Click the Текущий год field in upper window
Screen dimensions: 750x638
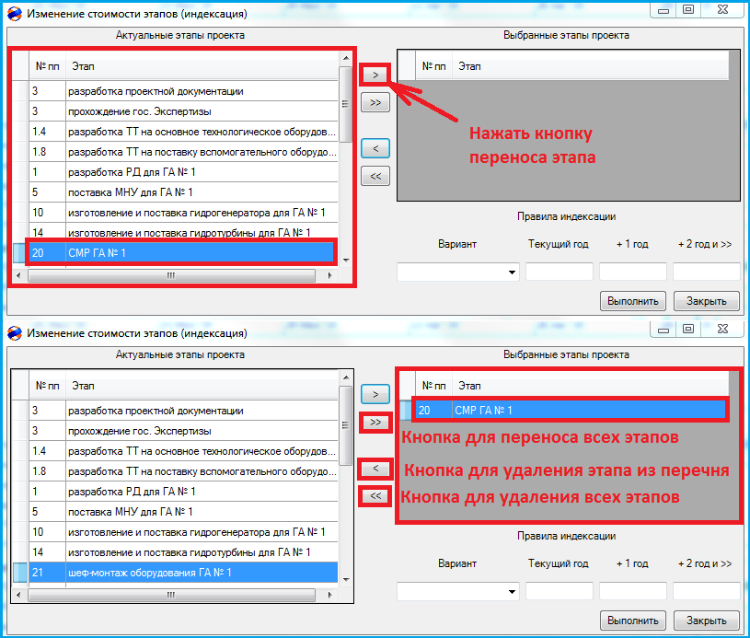click(560, 272)
